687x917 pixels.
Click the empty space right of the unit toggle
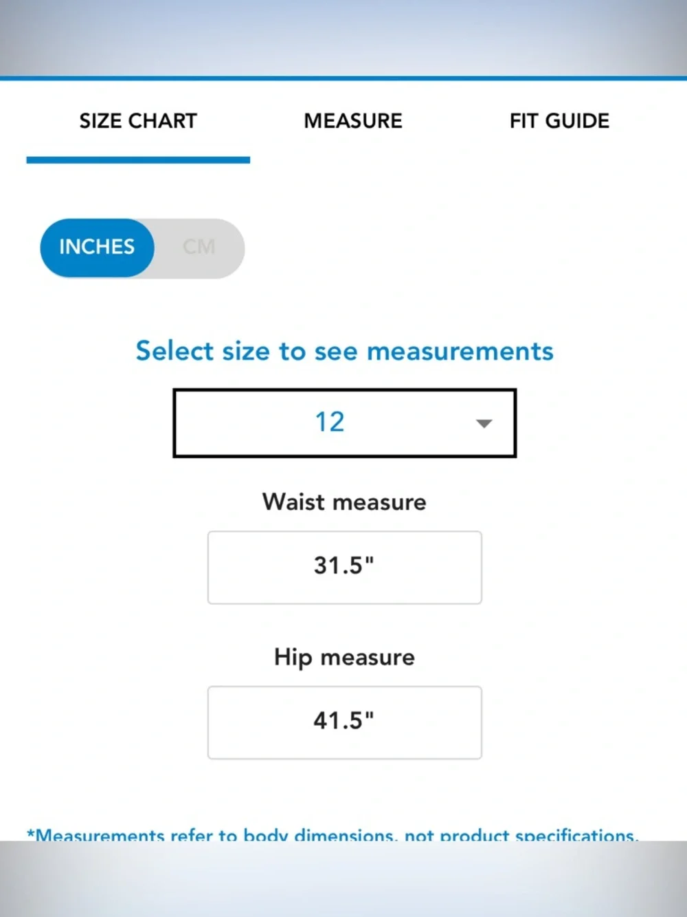(447, 248)
